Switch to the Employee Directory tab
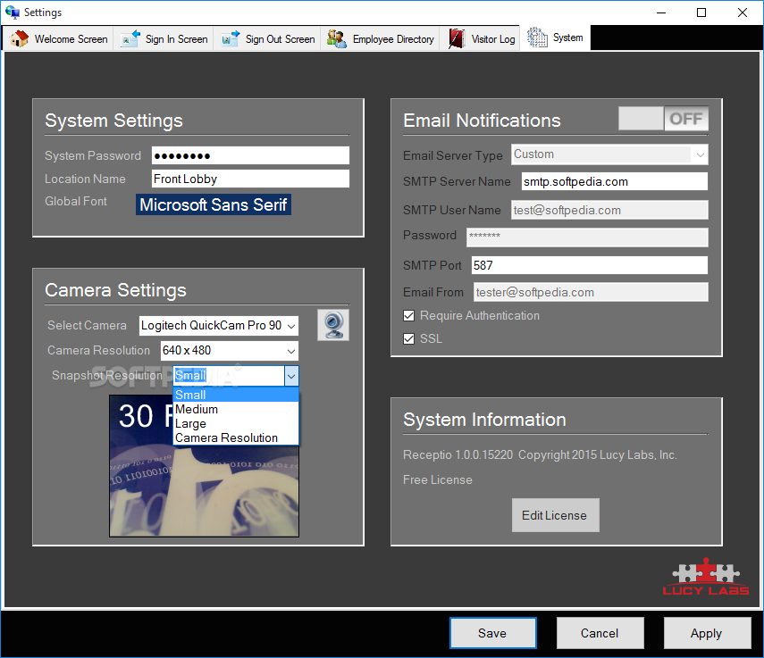The height and width of the screenshot is (658, 764). tap(380, 38)
